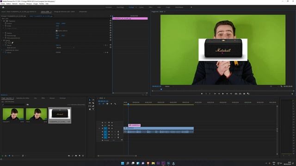Switch Project panel to list view
Image resolution: width=296 pixels, height=166 pixels.
point(6,156)
